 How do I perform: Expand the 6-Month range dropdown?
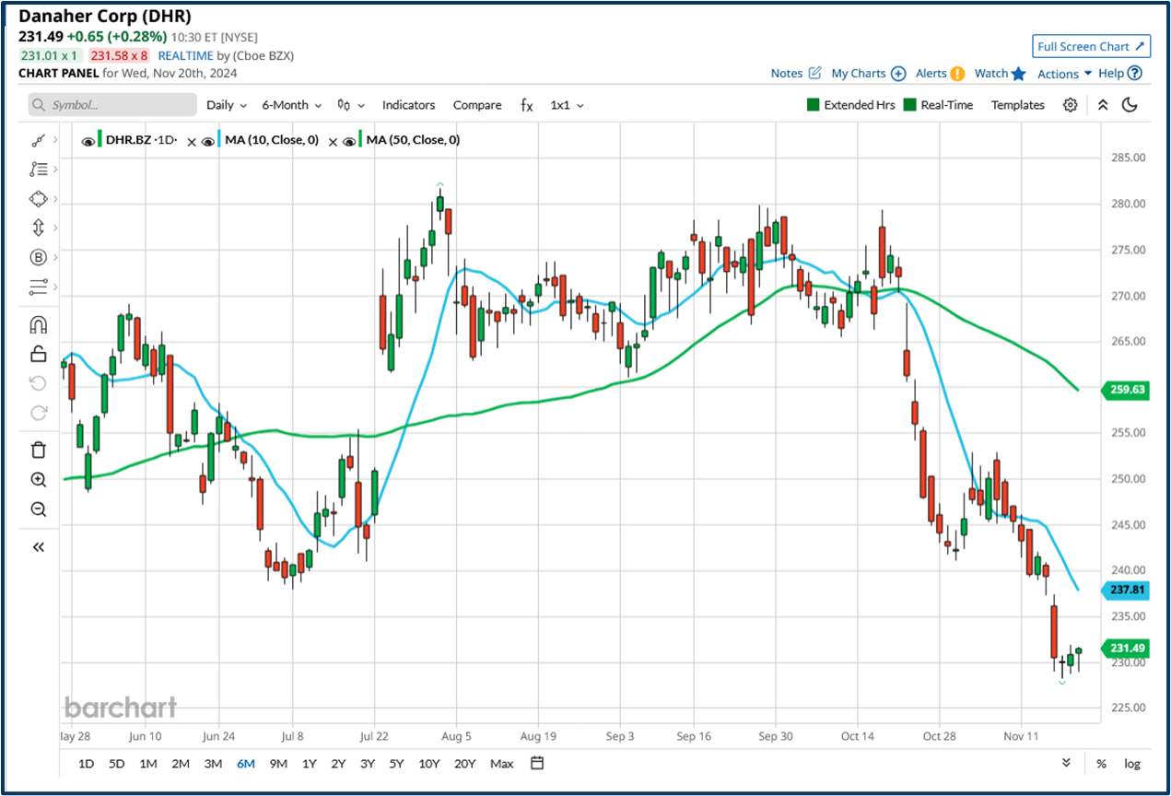coord(289,105)
